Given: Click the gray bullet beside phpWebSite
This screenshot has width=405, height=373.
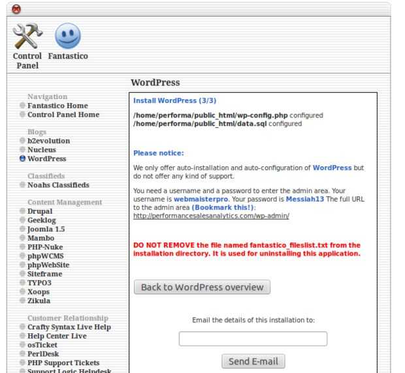Looking at the screenshot, I should coord(22,265).
